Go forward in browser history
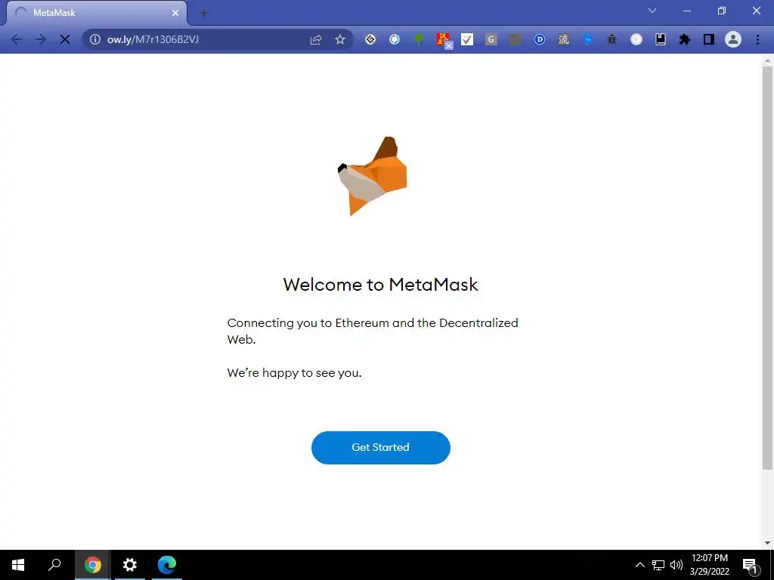 41,39
